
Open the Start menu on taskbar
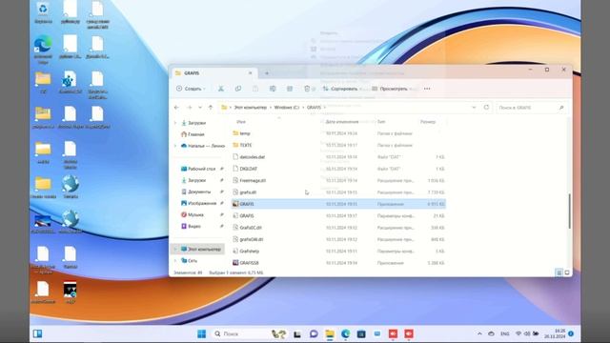click(x=201, y=333)
